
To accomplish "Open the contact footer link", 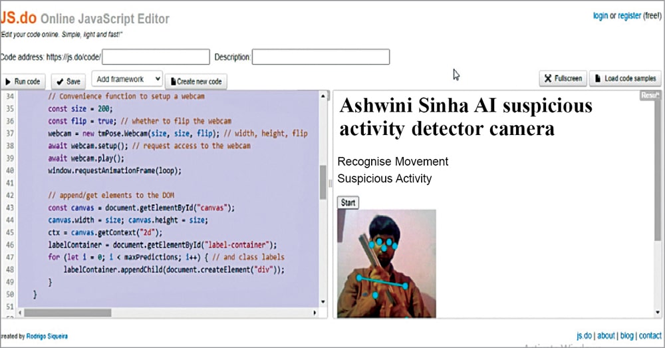I will coord(650,336).
